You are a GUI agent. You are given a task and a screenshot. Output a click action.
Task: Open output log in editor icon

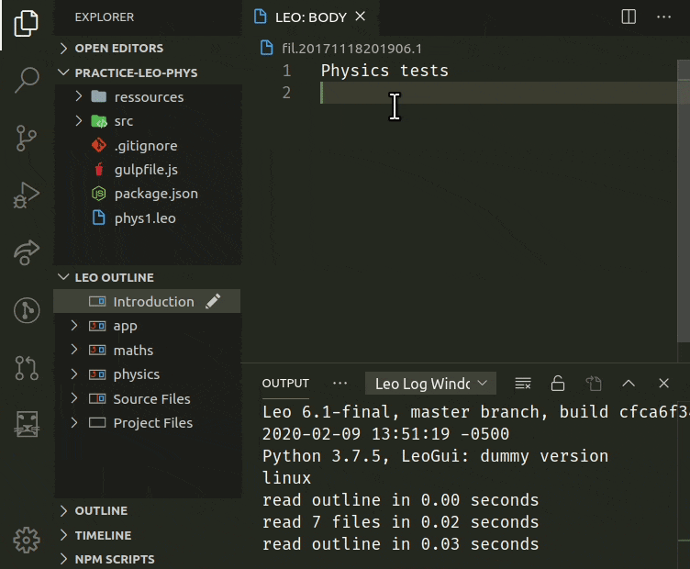tap(594, 384)
